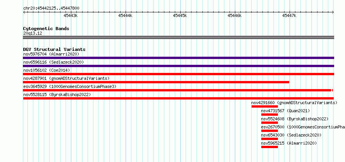The width and height of the screenshot is (345, 162).
Task: Click the purple bar for nsv6596116
Action: pos(178,66)
